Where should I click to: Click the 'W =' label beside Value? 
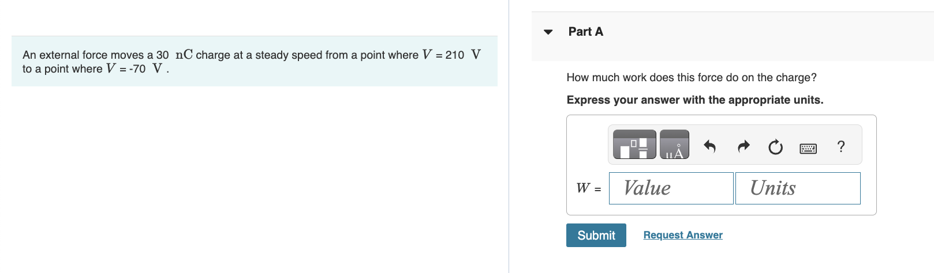[x=589, y=188]
